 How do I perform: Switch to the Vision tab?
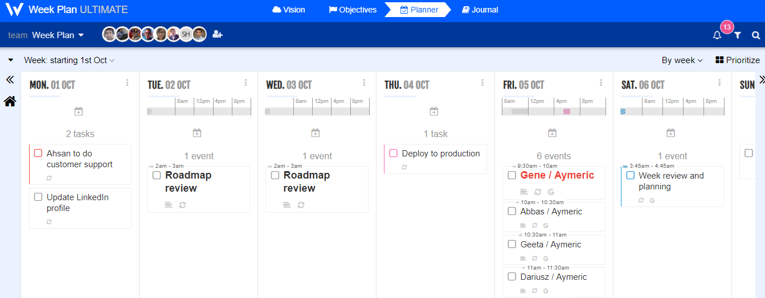pos(289,10)
